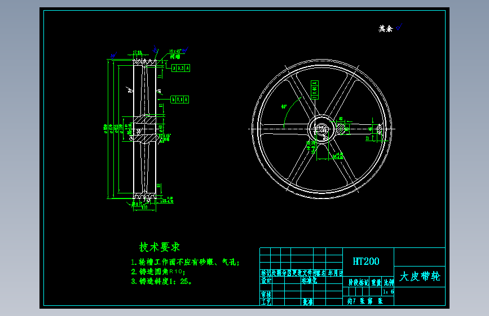489x316 pixels.
Task: Select the 年月日 header cell
Action: coord(335,273)
